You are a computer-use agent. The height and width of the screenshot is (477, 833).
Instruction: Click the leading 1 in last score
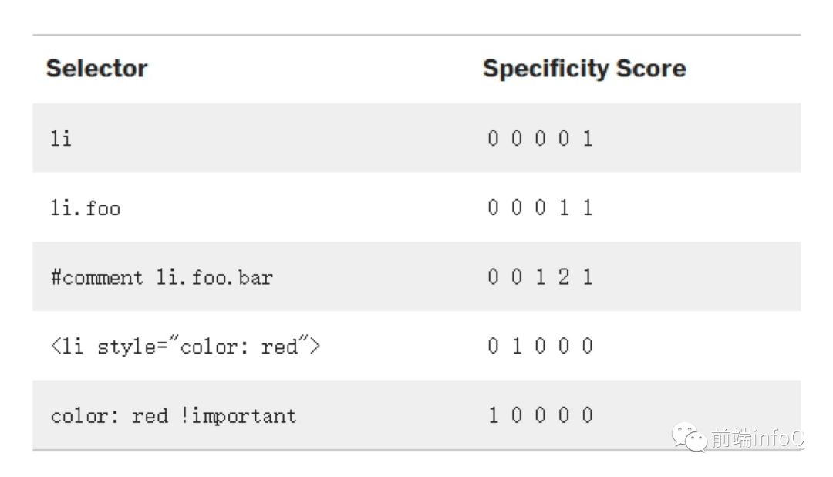coord(494,414)
